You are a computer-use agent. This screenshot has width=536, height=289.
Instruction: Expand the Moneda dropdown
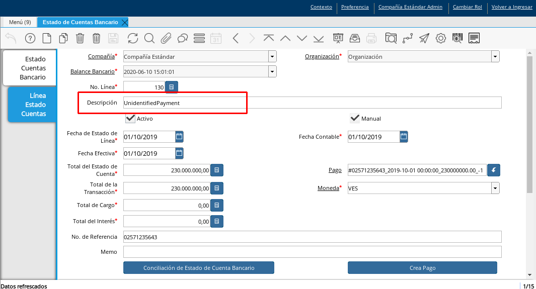pyautogui.click(x=495, y=188)
